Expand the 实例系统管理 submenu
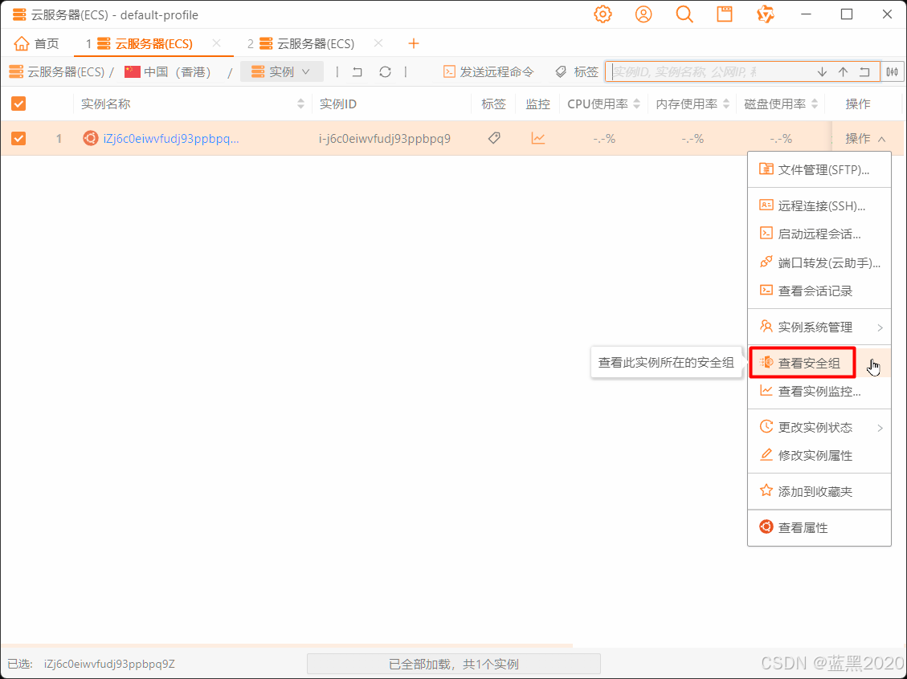The image size is (907, 679). point(819,327)
